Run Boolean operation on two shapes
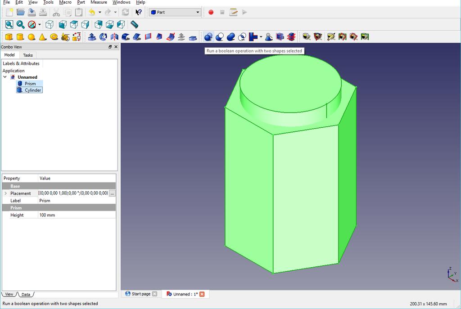This screenshot has height=309, width=461. [208, 37]
